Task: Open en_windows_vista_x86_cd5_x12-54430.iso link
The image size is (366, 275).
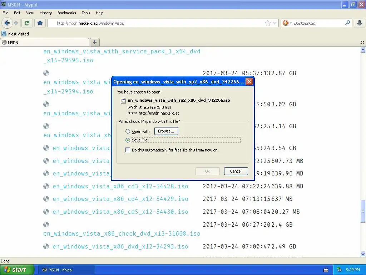Action: (x=120, y=212)
